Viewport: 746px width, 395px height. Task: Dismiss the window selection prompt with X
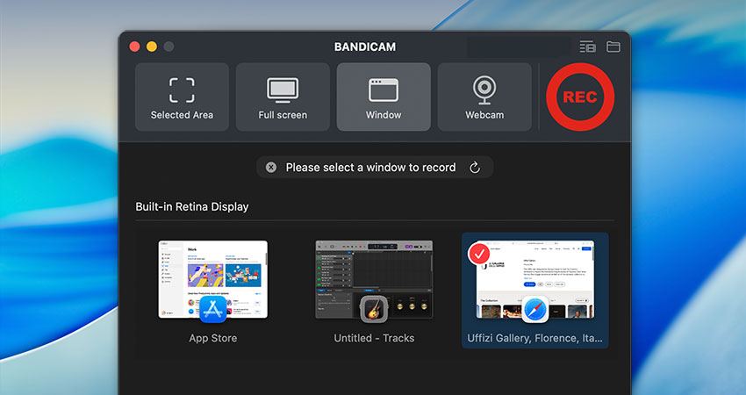pyautogui.click(x=271, y=168)
